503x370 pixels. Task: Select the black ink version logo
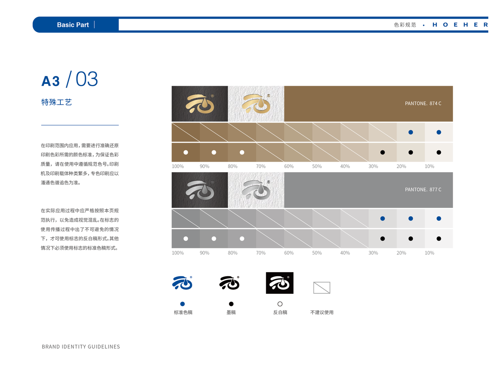pyautogui.click(x=229, y=283)
